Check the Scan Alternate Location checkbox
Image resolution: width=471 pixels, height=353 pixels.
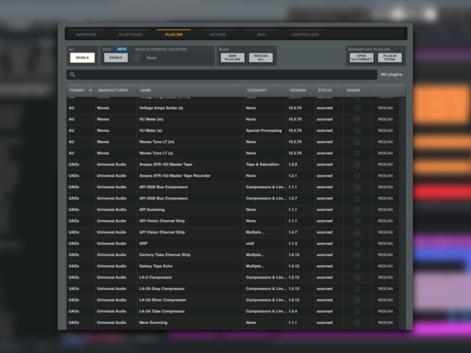coord(137,58)
